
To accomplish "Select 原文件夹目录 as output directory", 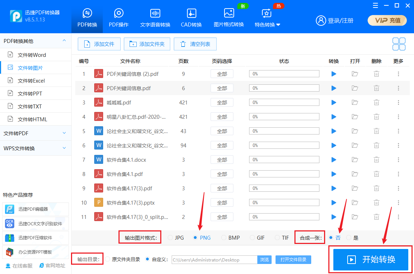I will click(x=122, y=259).
